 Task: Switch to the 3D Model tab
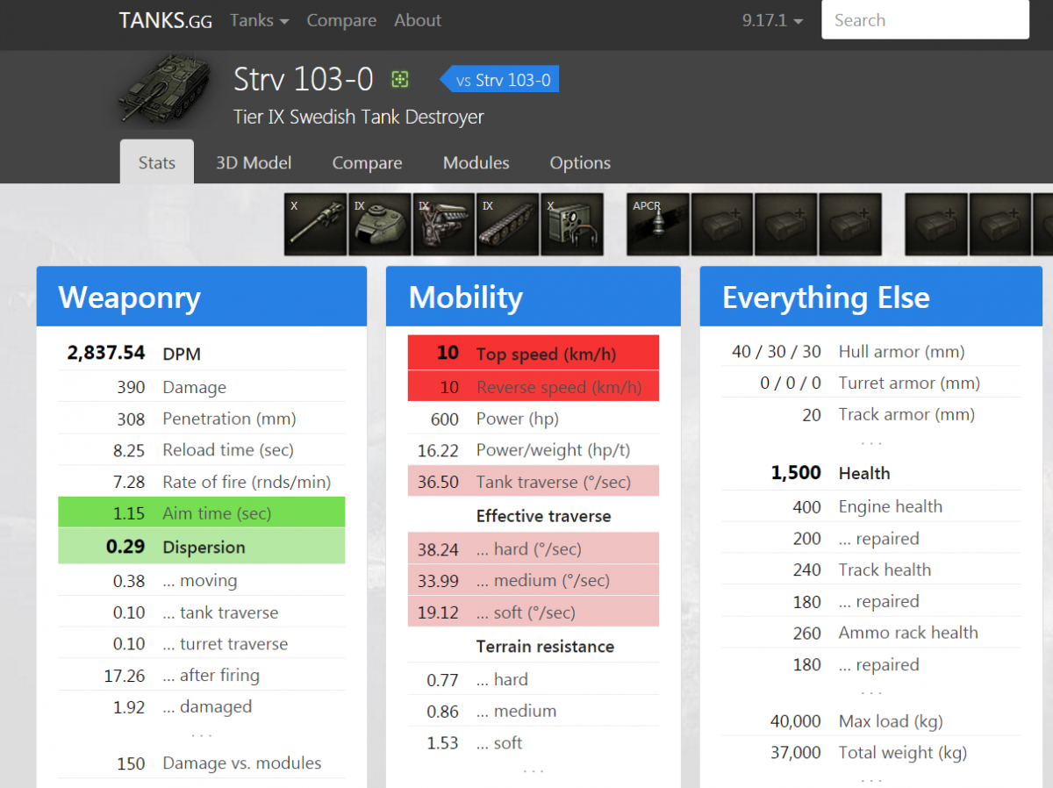click(254, 162)
